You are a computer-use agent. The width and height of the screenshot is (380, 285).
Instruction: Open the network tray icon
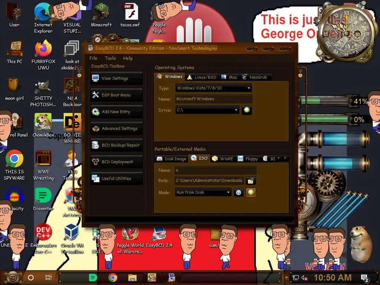tap(295, 278)
